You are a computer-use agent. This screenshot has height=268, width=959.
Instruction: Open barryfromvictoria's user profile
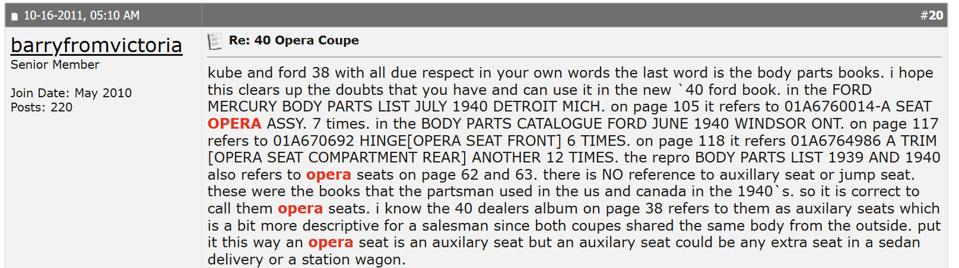pyautogui.click(x=96, y=45)
